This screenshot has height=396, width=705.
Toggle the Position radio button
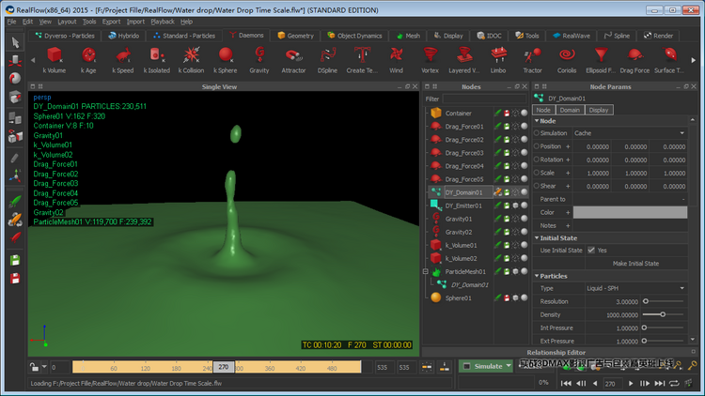tap(537, 145)
